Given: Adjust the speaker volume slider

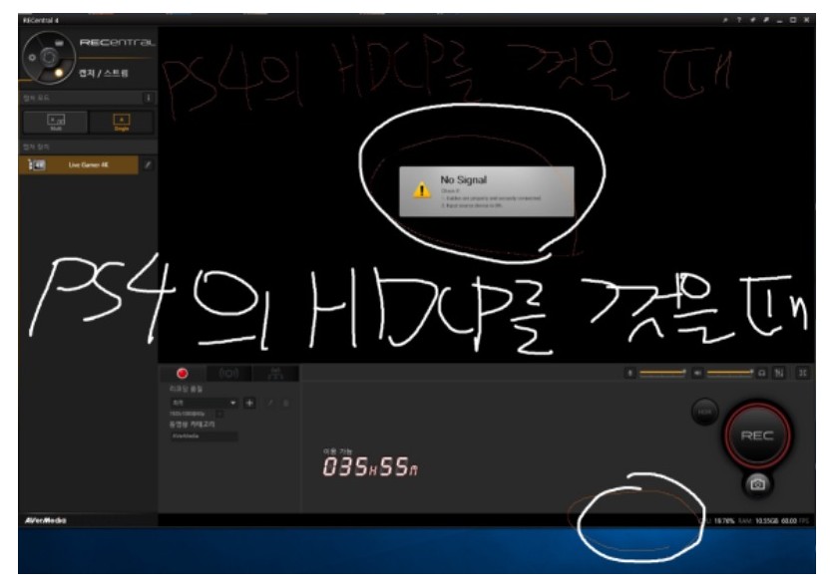Looking at the screenshot, I should pyautogui.click(x=730, y=373).
